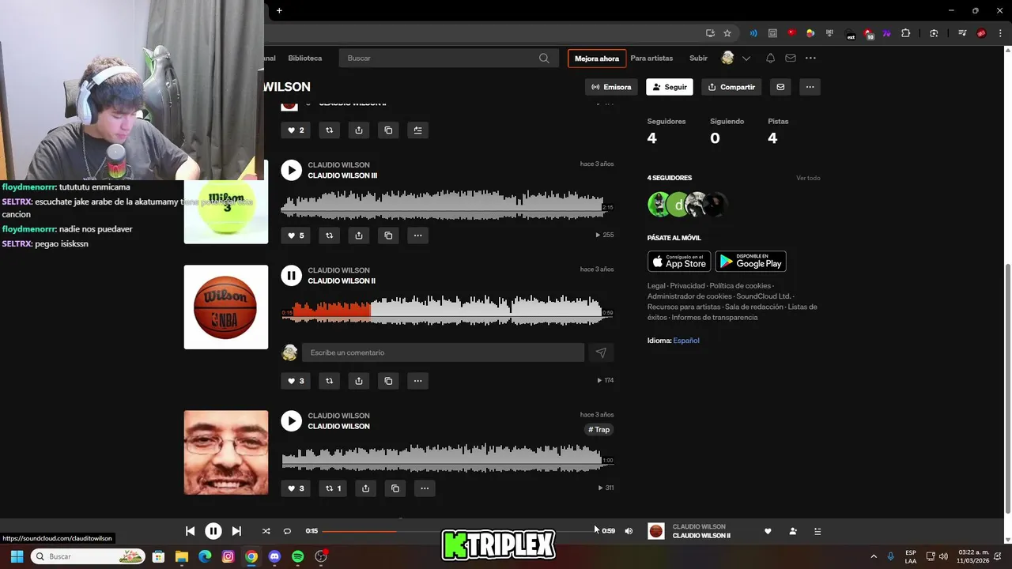The height and width of the screenshot is (569, 1012).
Task: Like the currently playing track in player
Action: point(768,531)
